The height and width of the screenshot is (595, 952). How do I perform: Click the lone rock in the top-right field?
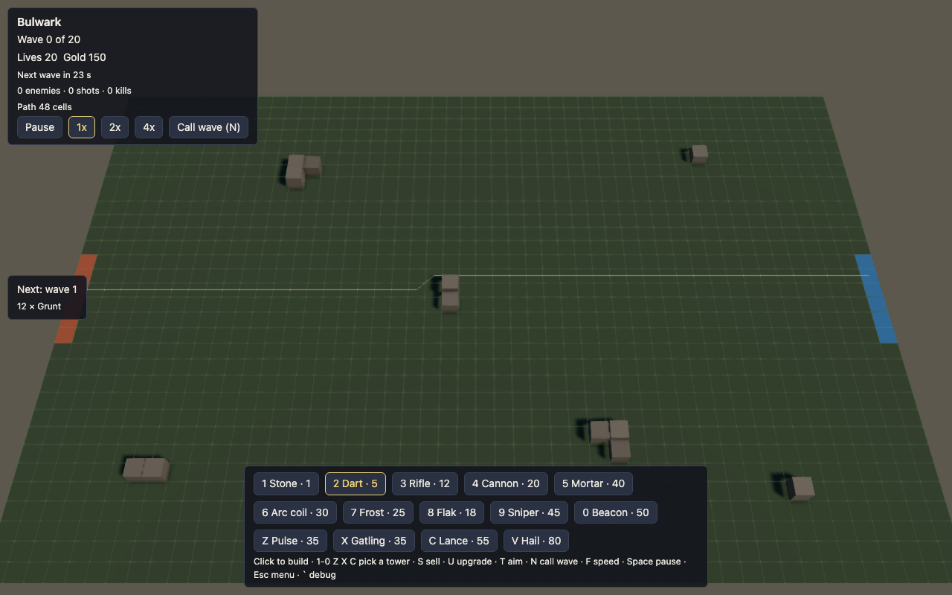coord(699,154)
